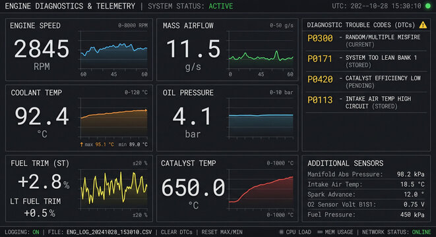This screenshot has width=436, height=237.
Task: Click MASS AIRFLOW panel title
Action: pos(188,26)
